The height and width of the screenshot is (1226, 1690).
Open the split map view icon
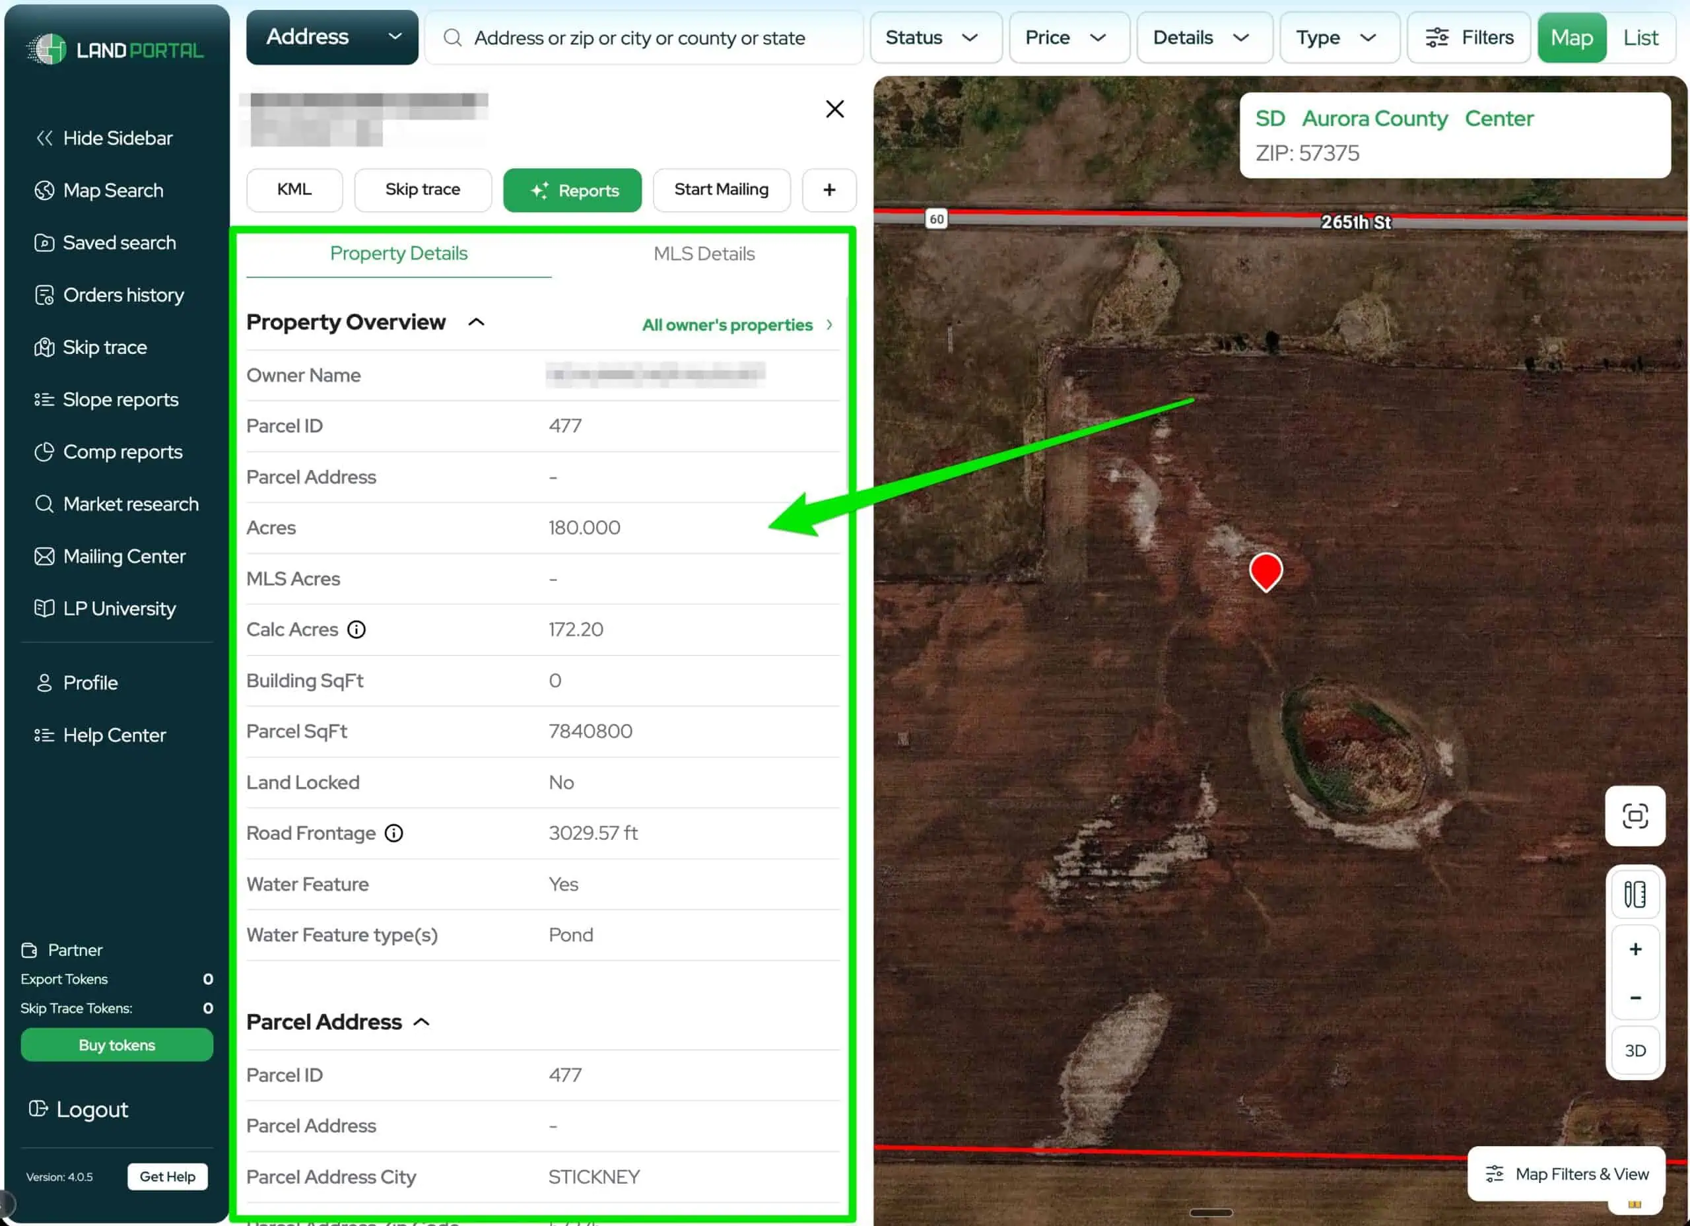click(1634, 894)
